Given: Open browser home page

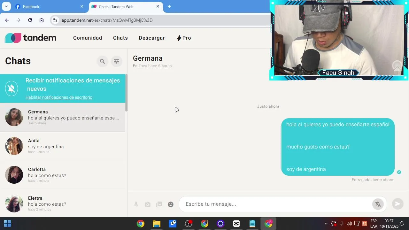Looking at the screenshot, I should click(42, 20).
